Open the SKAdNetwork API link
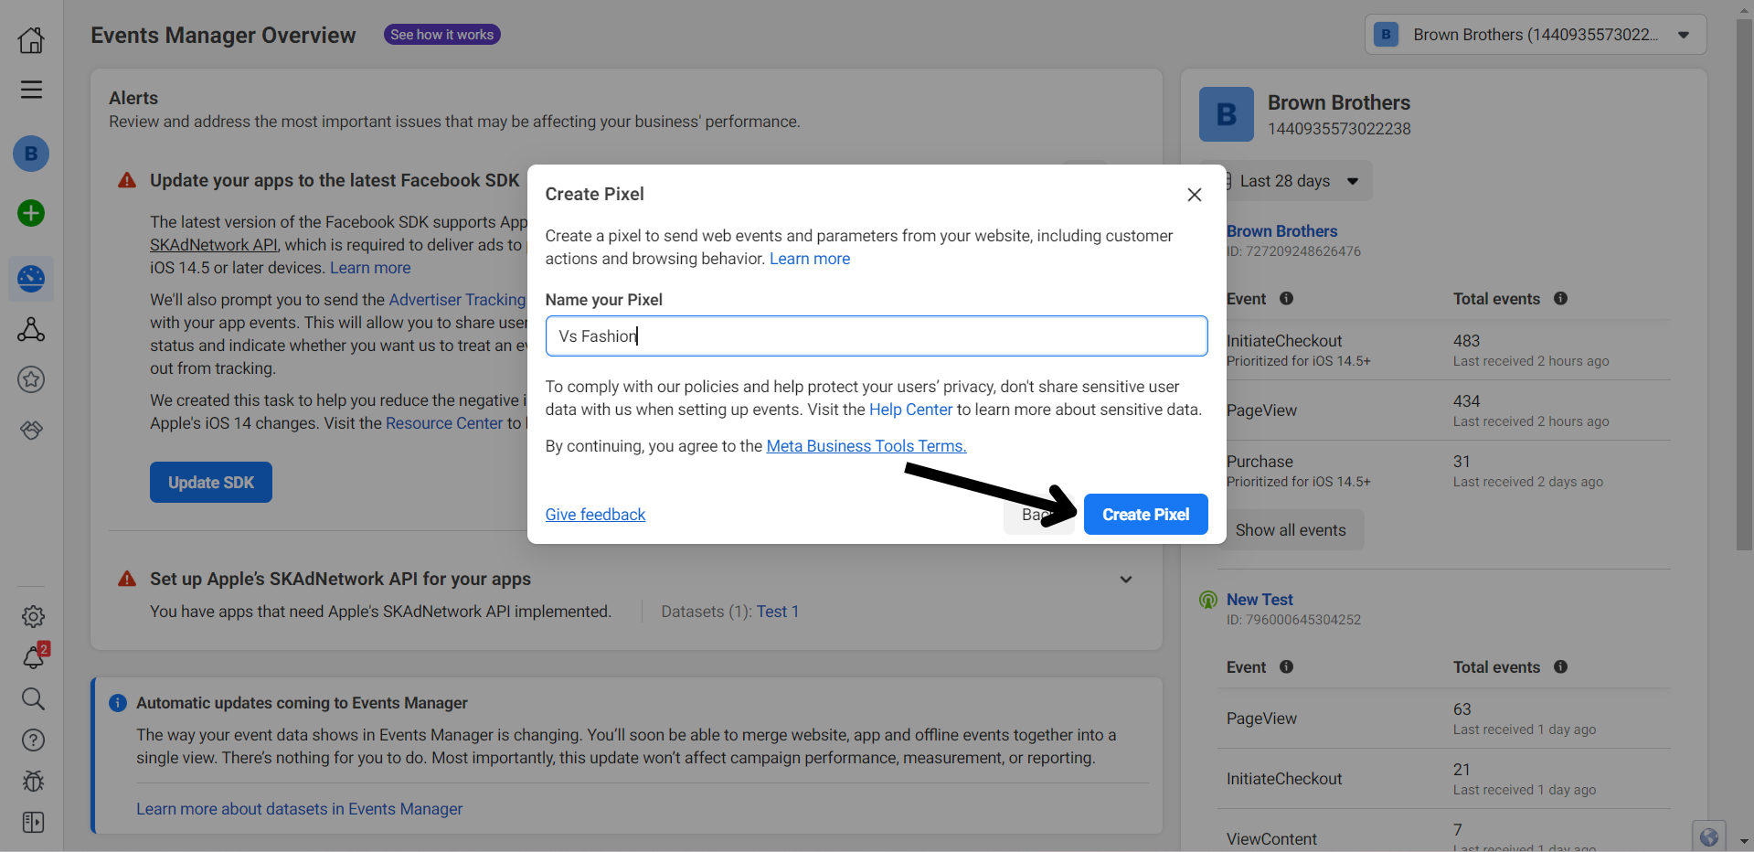 (214, 245)
